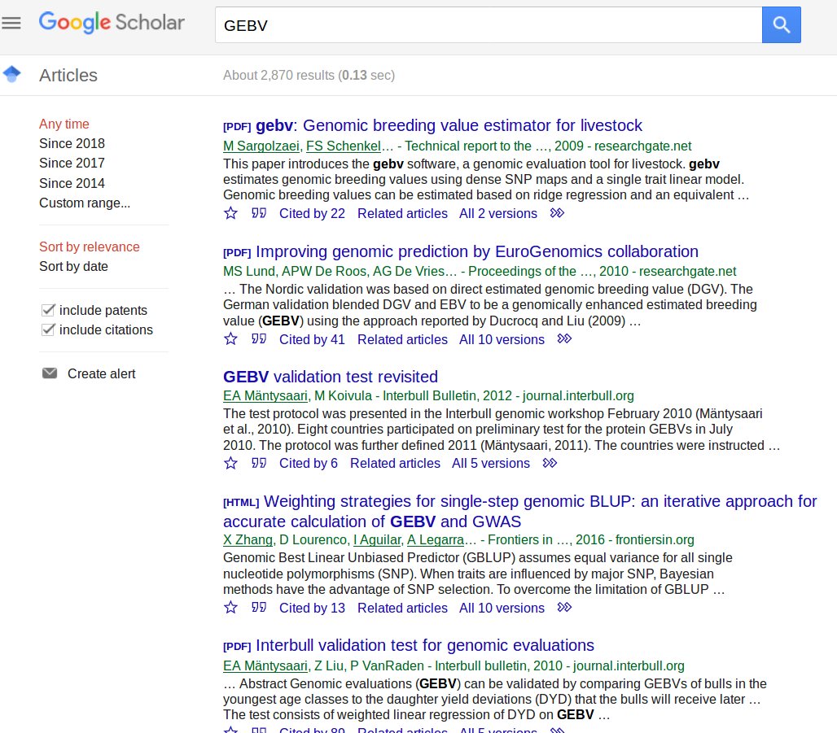Select the Any time filter
837x733 pixels.
(64, 124)
